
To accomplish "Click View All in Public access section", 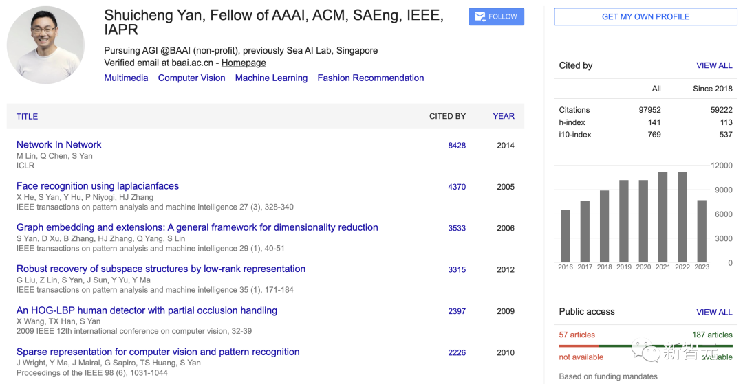I will [x=714, y=313].
